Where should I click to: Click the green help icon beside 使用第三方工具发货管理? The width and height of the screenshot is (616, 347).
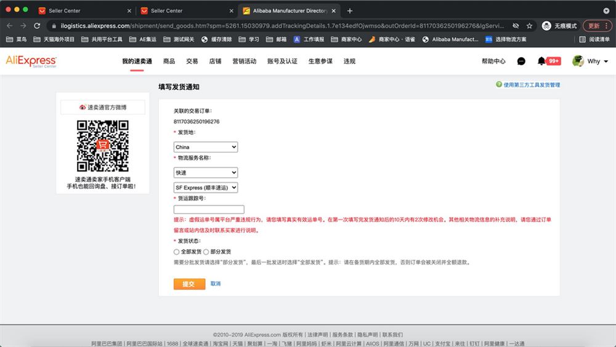point(498,84)
